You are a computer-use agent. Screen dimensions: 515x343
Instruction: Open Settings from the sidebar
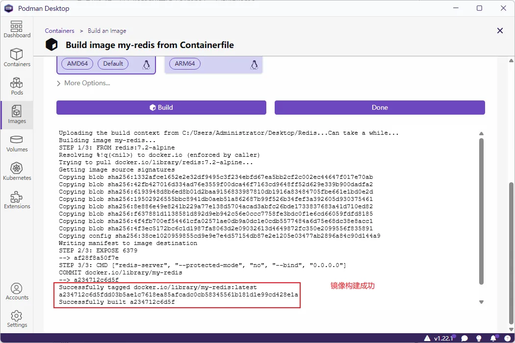click(x=17, y=319)
